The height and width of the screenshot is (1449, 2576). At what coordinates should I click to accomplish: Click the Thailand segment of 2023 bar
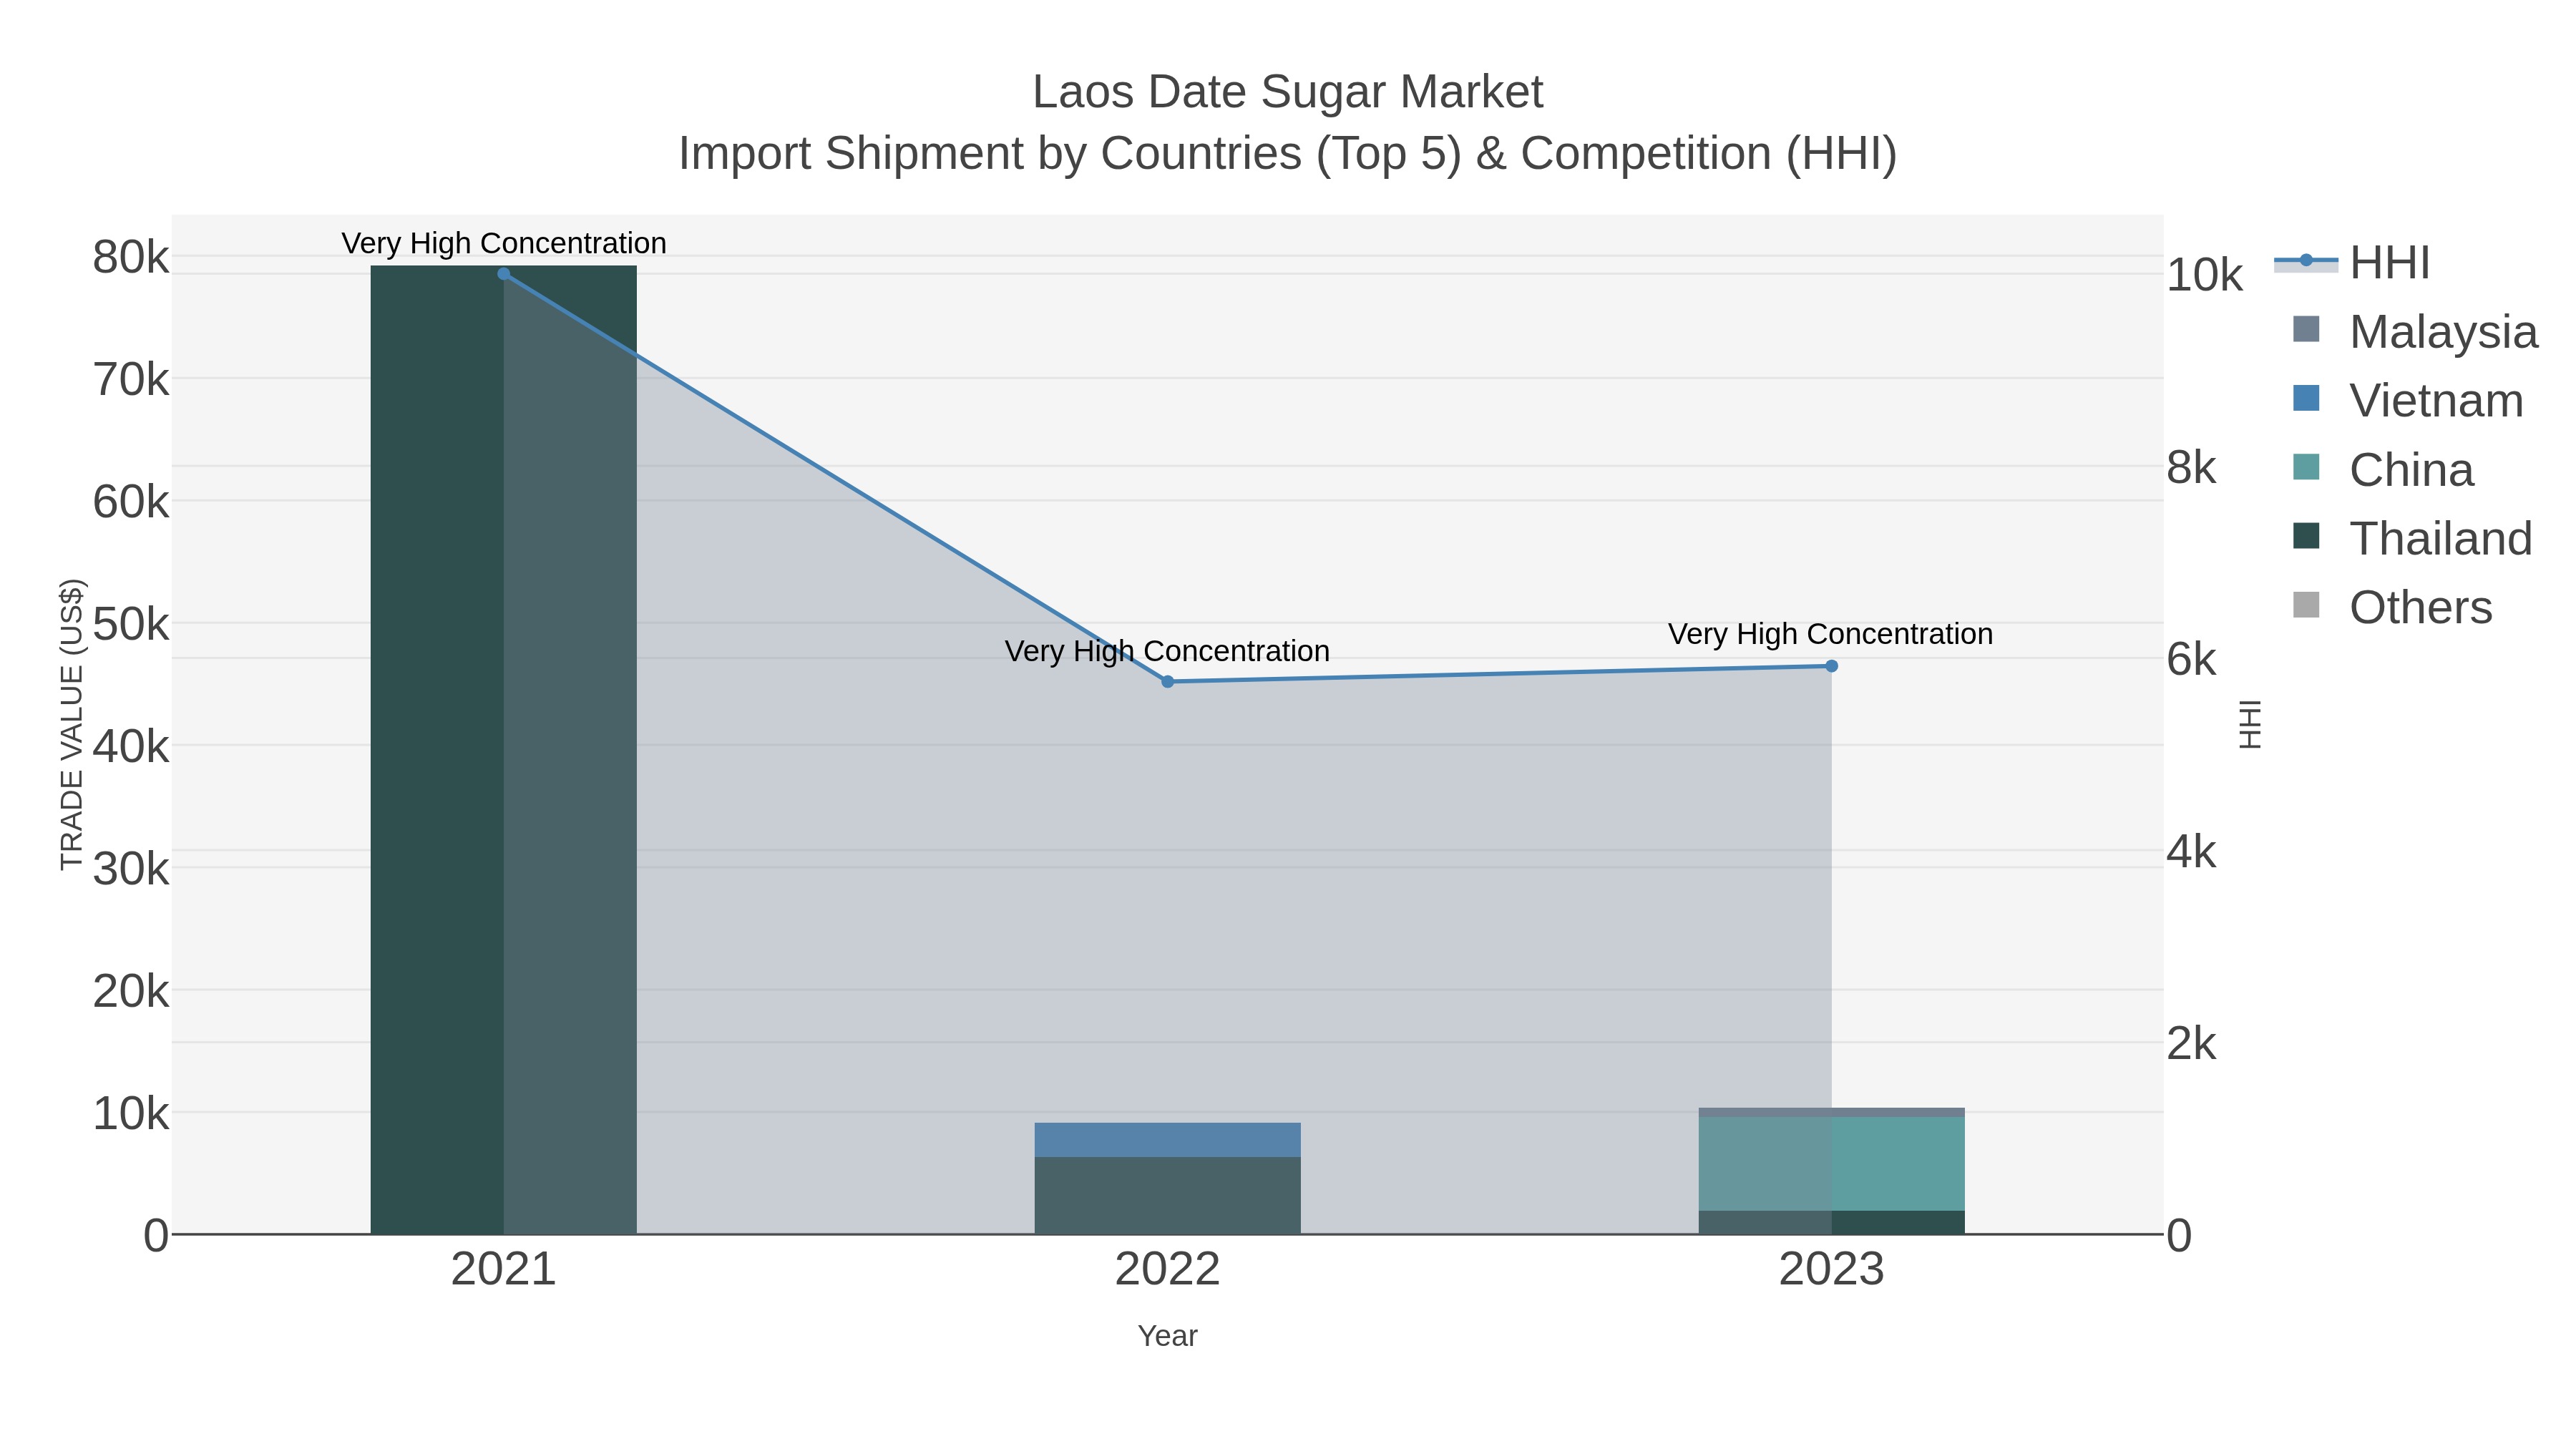[1831, 1222]
